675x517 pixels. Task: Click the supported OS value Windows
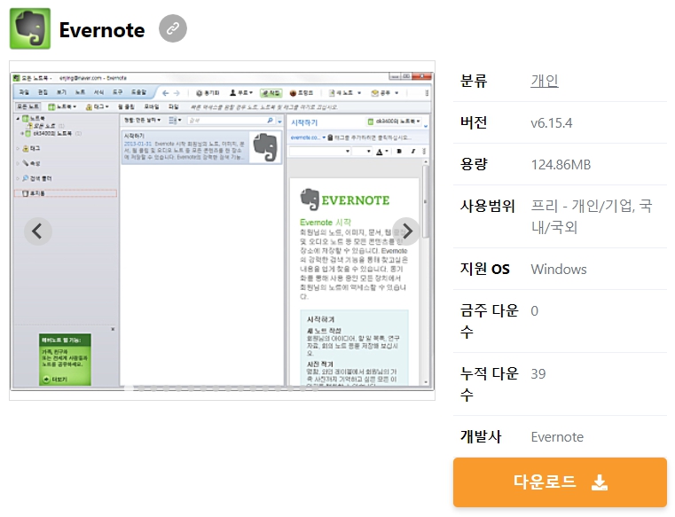tap(558, 269)
